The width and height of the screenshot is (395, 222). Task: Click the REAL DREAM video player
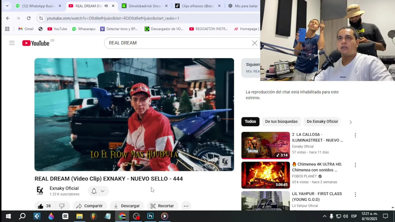(134, 114)
